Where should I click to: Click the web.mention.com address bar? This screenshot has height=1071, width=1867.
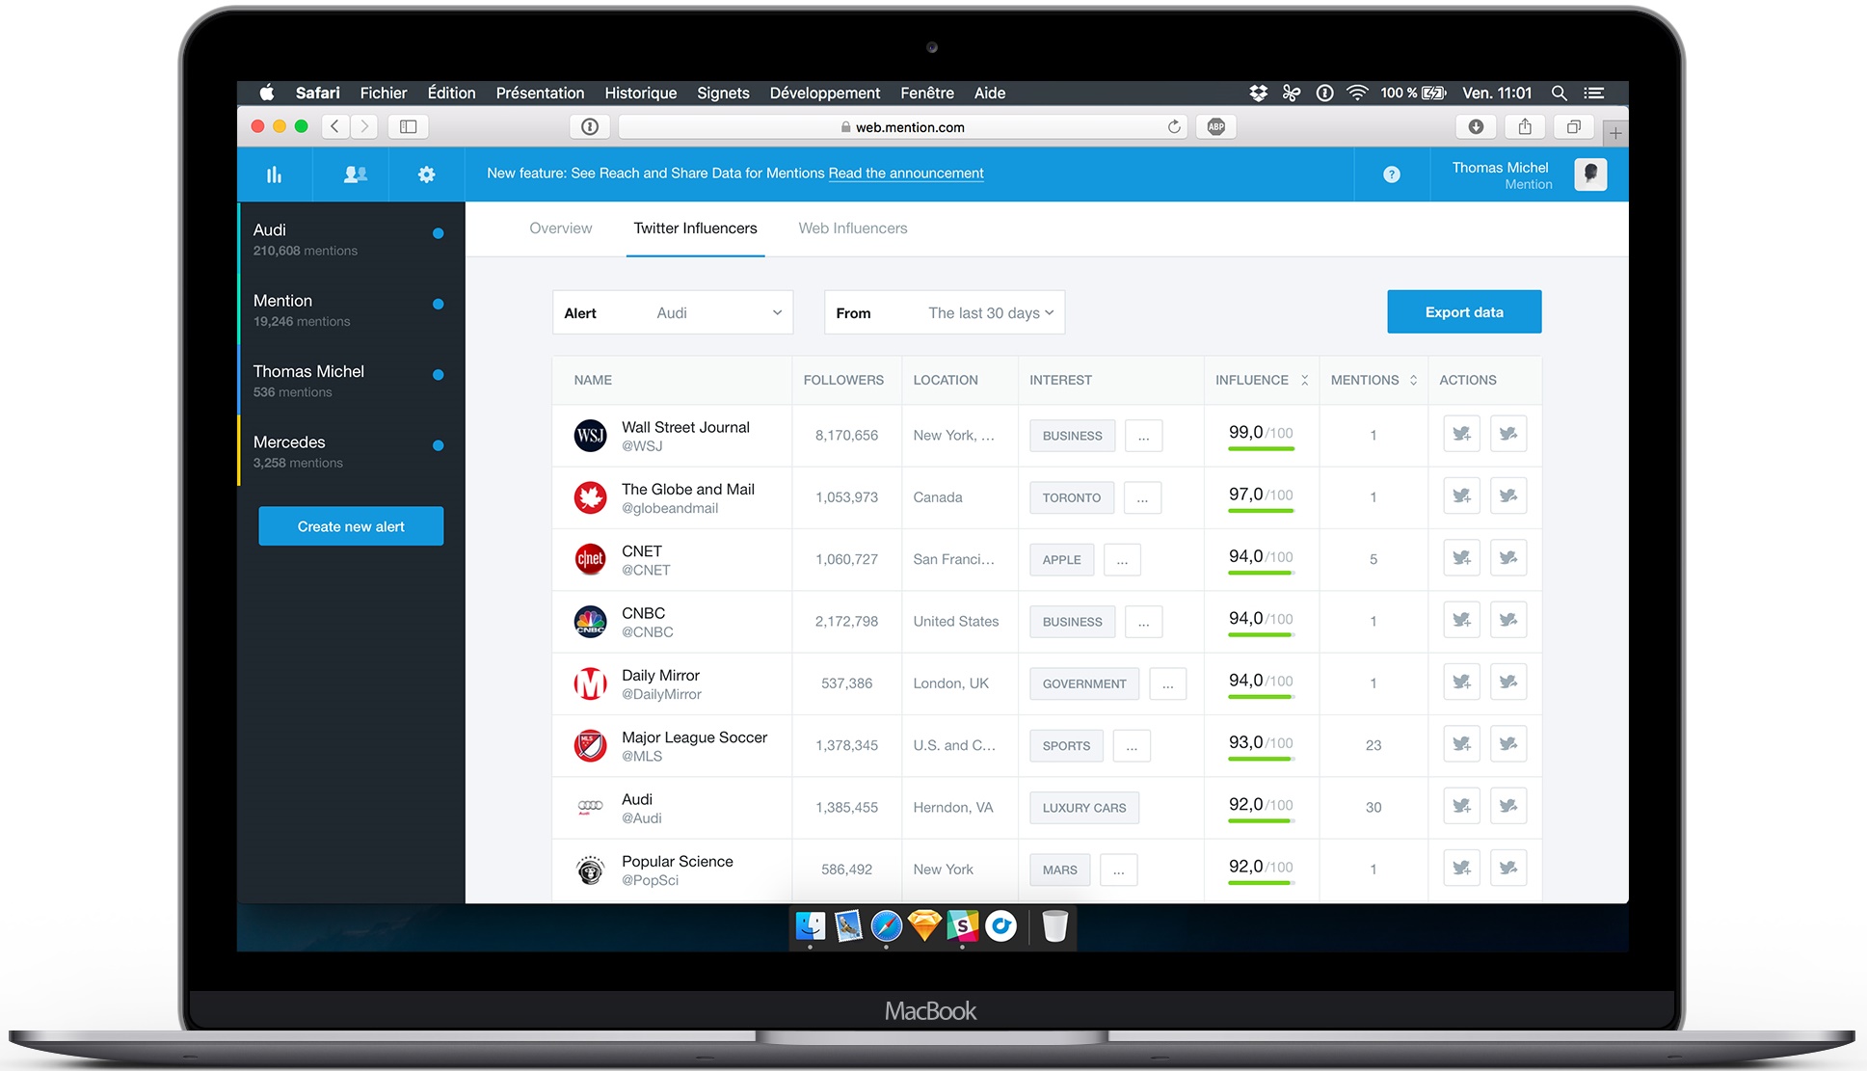(x=903, y=127)
